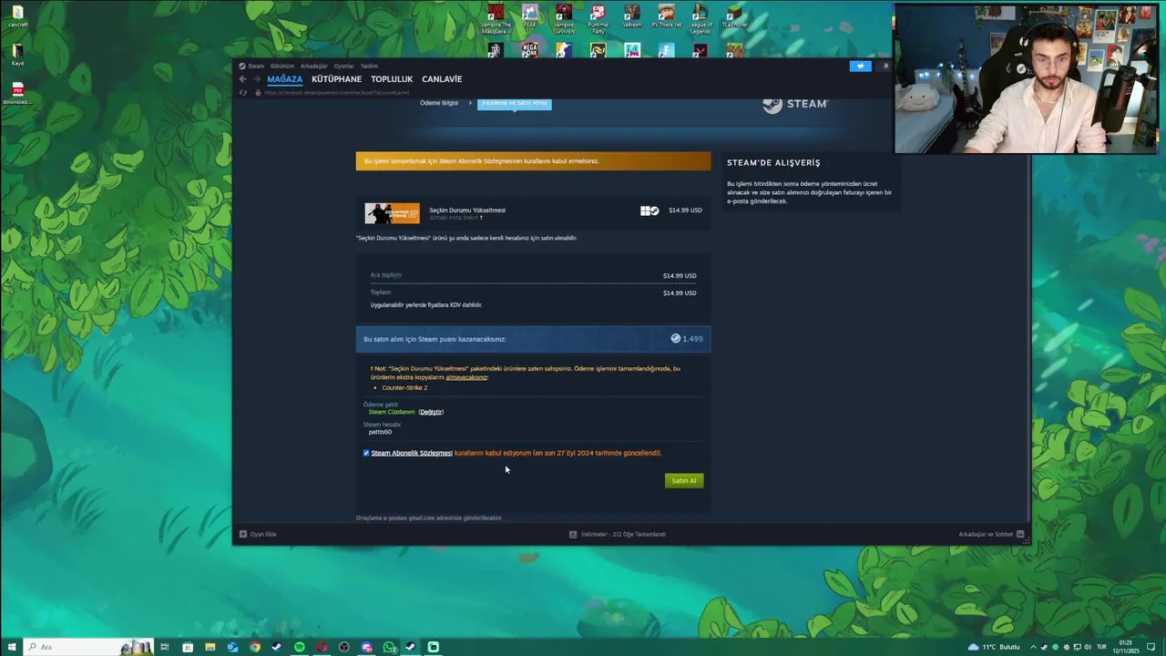This screenshot has width=1166, height=656.
Task: Click the platform icons beside $14.99 USD
Action: pos(649,210)
